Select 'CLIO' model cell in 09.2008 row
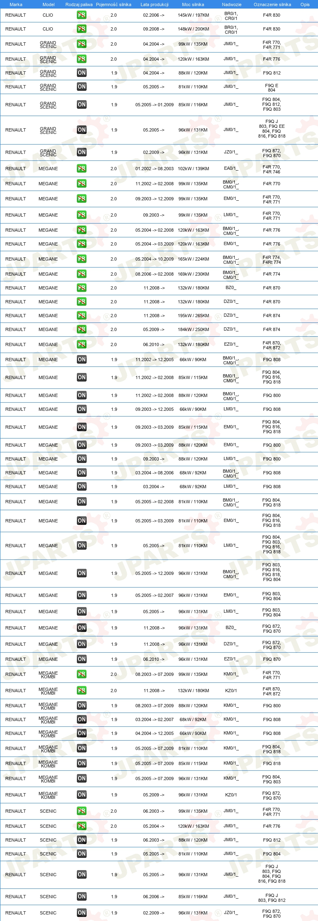The image size is (318, 921). [x=48, y=29]
